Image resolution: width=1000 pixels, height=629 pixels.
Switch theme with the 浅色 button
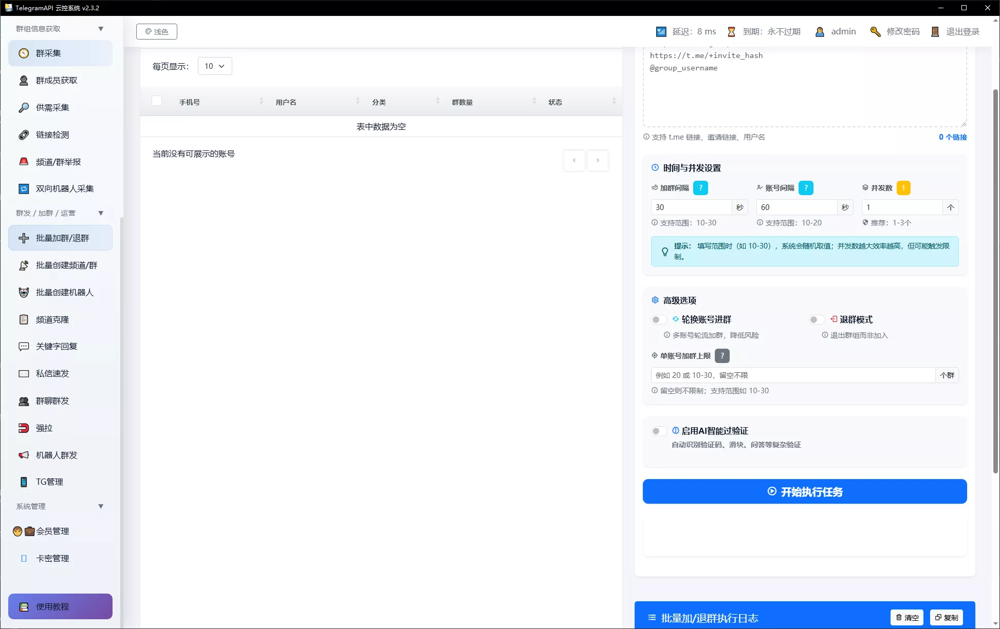pos(157,32)
